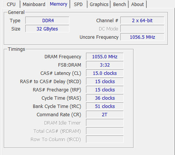Screen dimensions: 175x155
Task: Select the Bank Cycle Time 51 clocks value
Action: 105,106
